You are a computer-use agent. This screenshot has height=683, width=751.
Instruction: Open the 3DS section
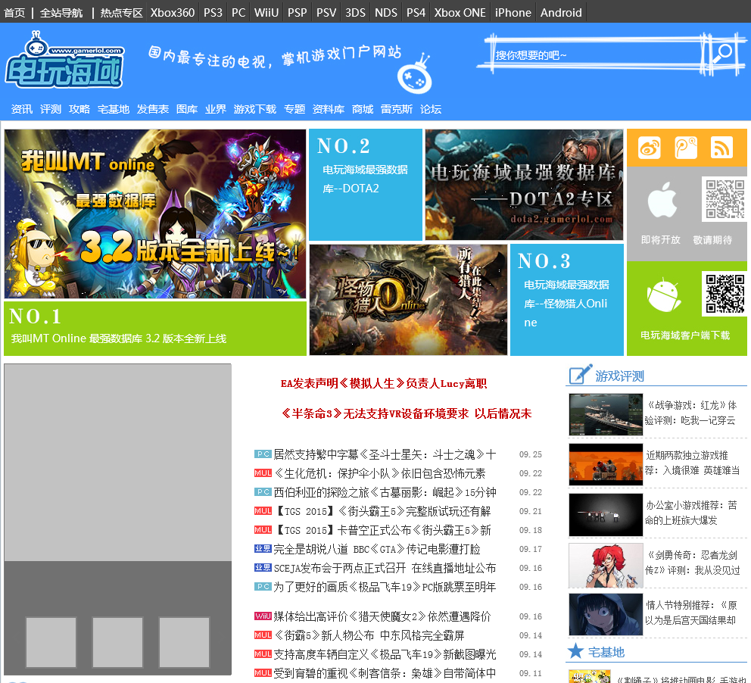point(355,12)
